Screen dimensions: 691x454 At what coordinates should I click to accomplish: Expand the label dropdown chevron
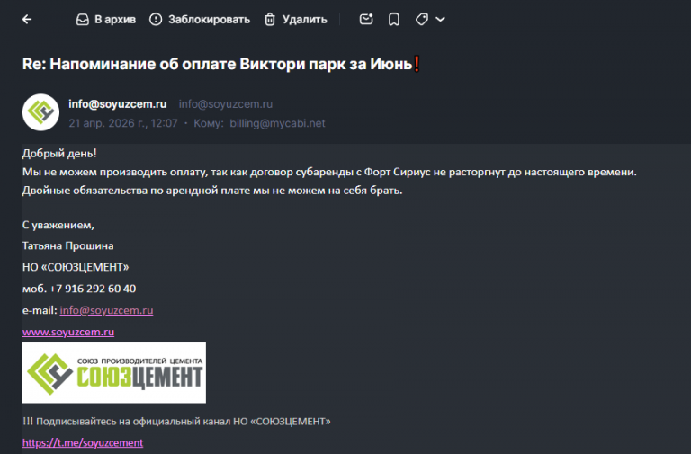[440, 20]
